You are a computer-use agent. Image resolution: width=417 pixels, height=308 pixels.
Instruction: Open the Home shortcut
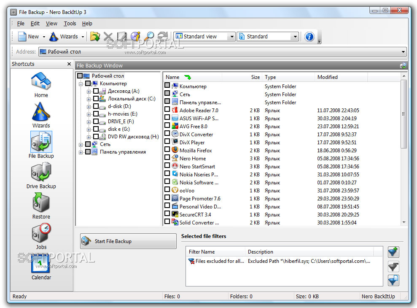pyautogui.click(x=41, y=85)
